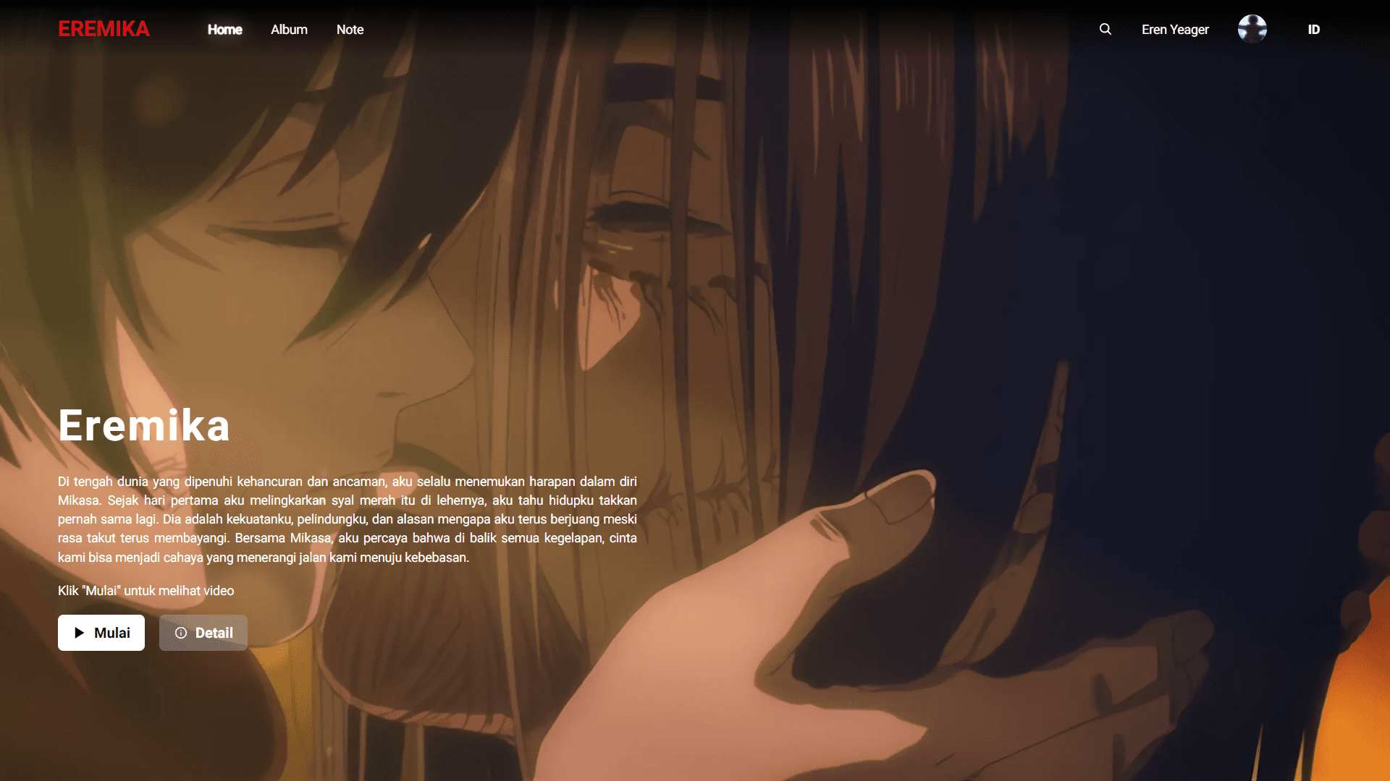Open more info with the Detail button
Screen dimensions: 1390x781
[203, 633]
